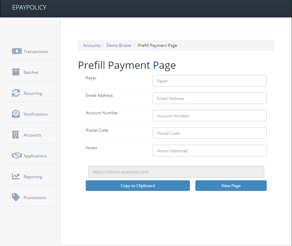This screenshot has width=292, height=246.
Task: Click the Prefill Payment Page breadcrumb text
Action: pyautogui.click(x=157, y=46)
